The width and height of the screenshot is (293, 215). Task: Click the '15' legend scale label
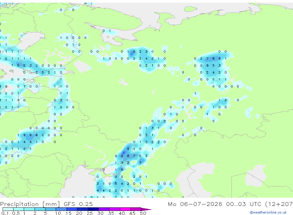pos(68,213)
